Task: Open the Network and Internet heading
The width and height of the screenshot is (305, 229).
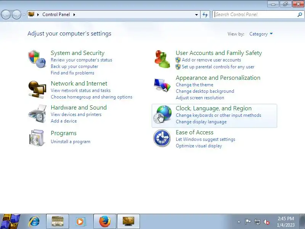Action: (79, 84)
